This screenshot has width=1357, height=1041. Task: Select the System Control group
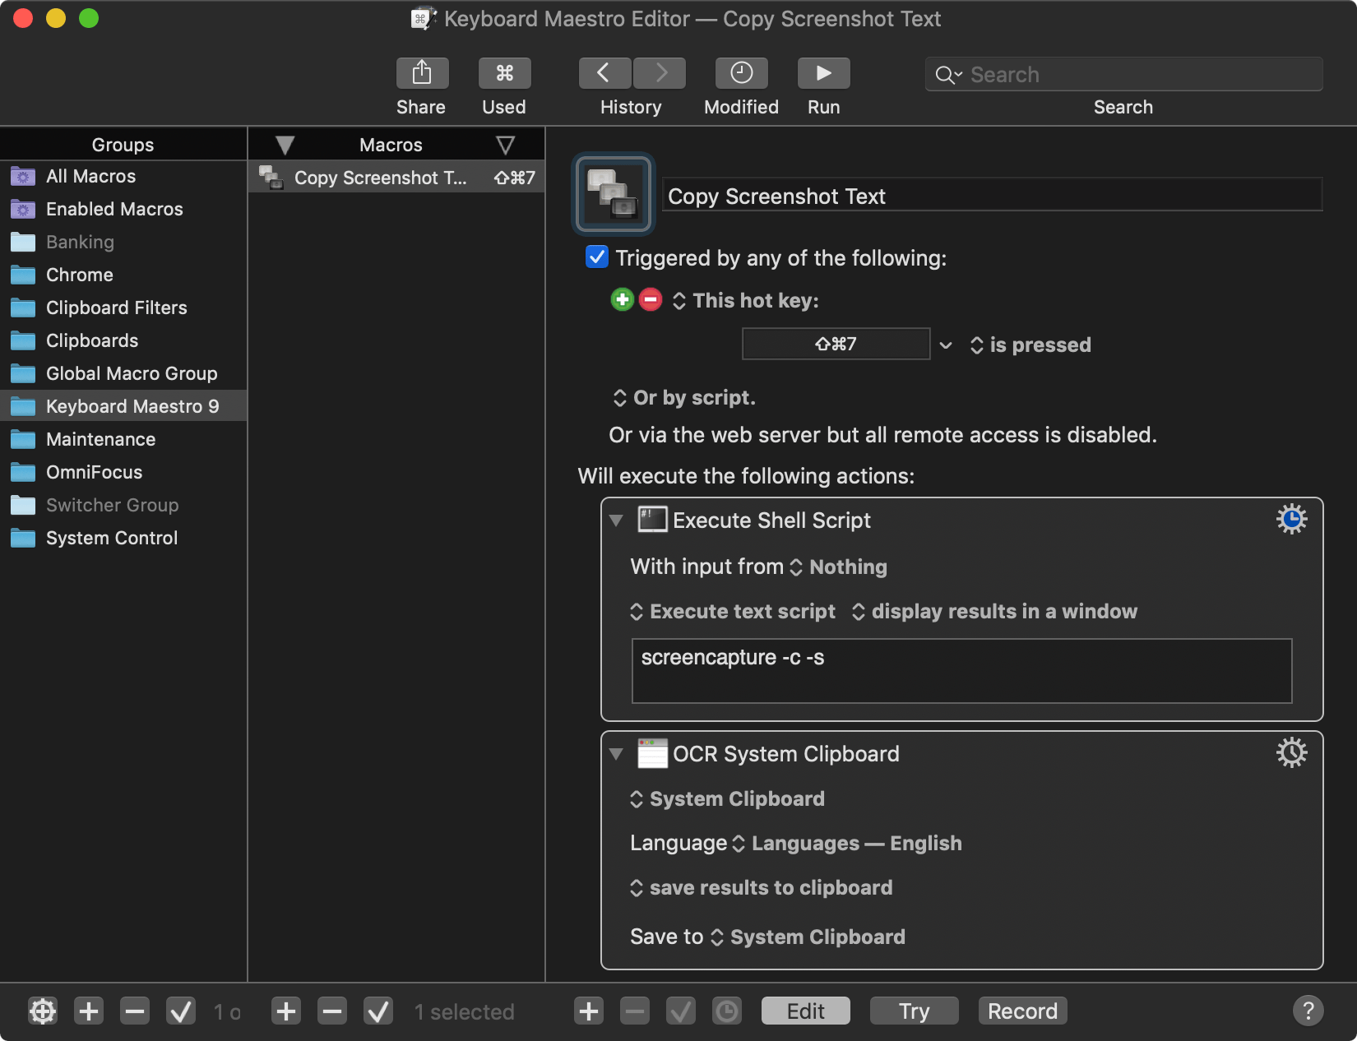pos(123,538)
